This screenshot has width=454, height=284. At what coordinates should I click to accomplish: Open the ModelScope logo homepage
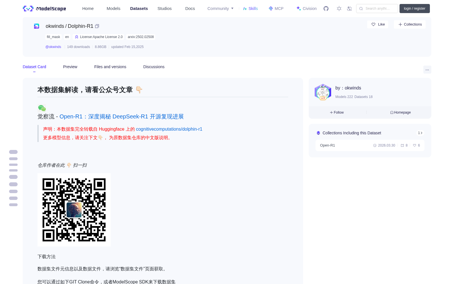pyautogui.click(x=45, y=9)
